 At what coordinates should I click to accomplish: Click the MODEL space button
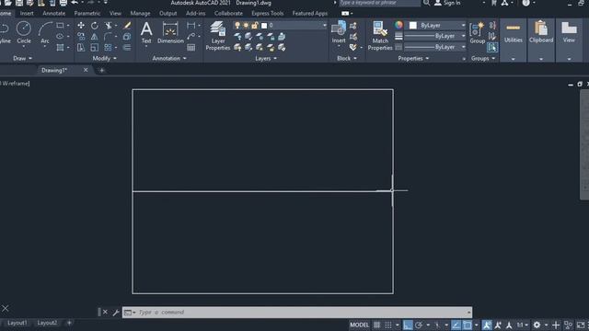tap(359, 325)
